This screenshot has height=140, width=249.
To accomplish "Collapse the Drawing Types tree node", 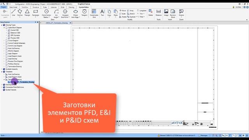I will tap(2, 25).
